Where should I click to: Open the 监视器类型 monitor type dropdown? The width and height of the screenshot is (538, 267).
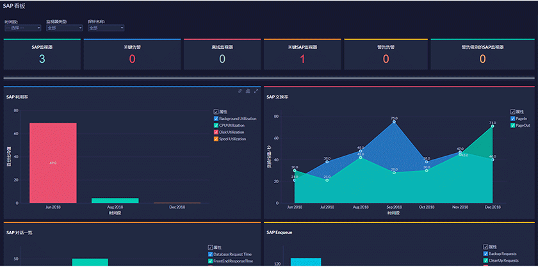65,28
